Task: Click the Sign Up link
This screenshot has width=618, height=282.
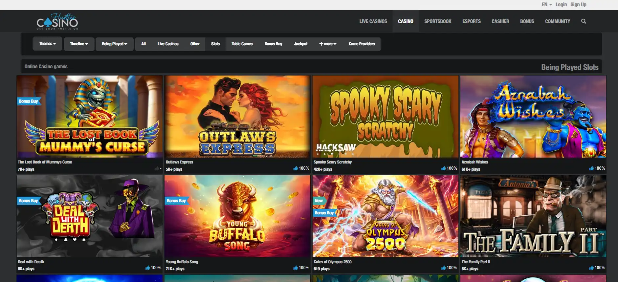Action: [x=578, y=5]
